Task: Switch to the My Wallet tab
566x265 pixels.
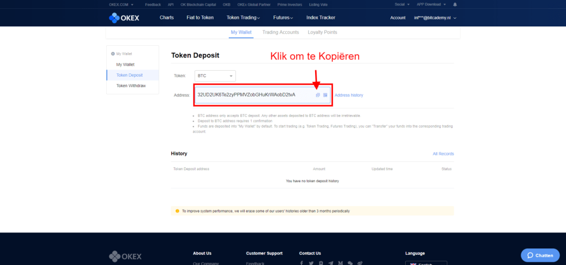Action: (241, 32)
